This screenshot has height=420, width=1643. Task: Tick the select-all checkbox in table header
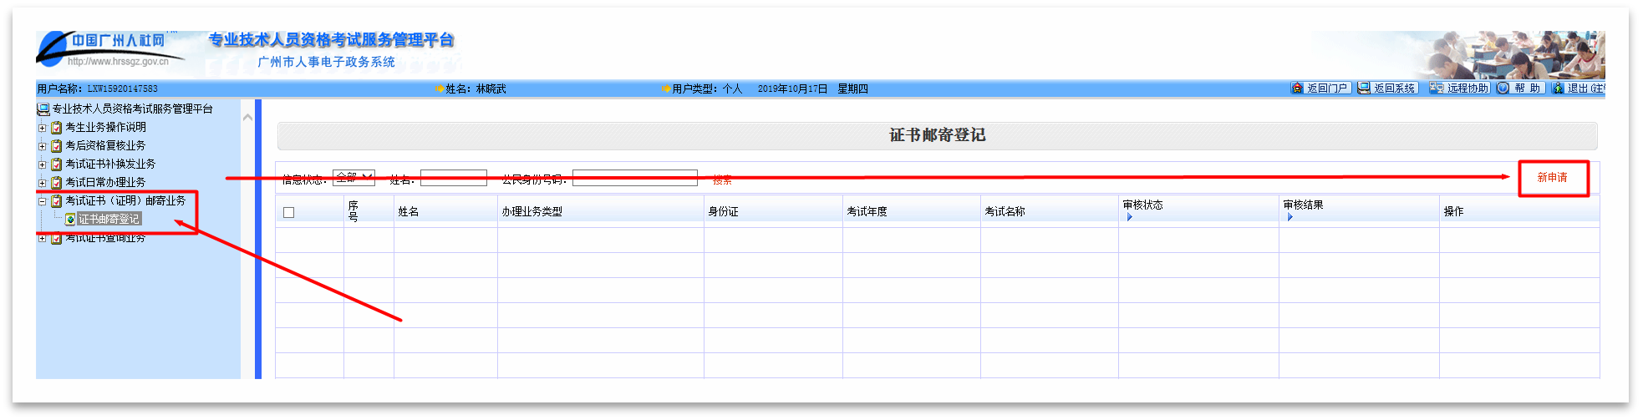(289, 212)
